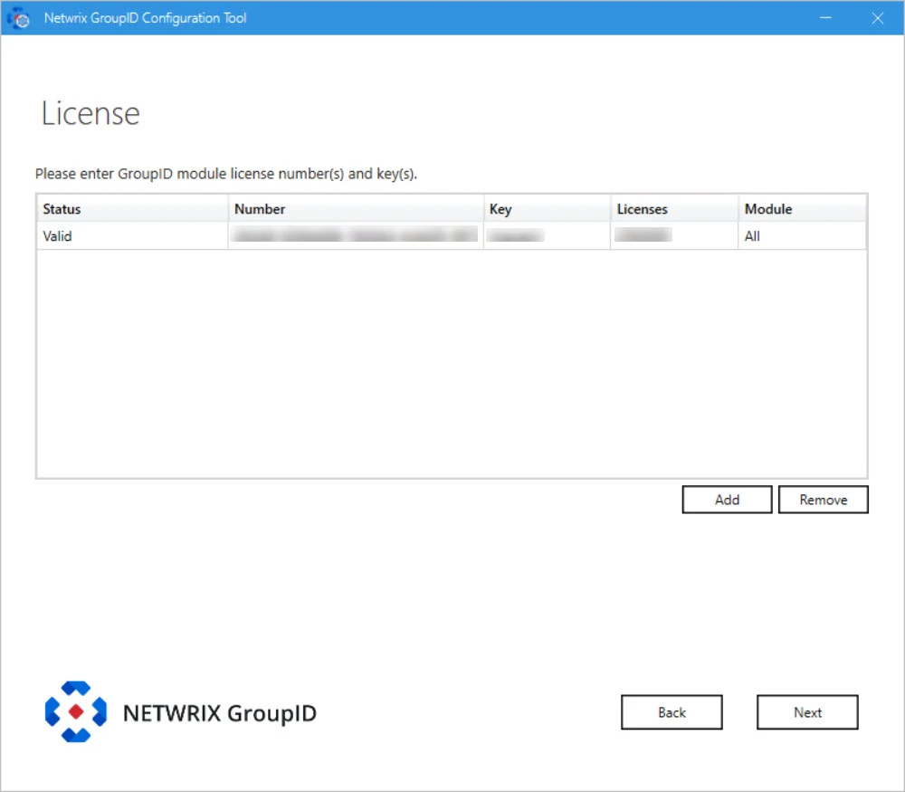The height and width of the screenshot is (792, 905).
Task: Add a new license entry
Action: [728, 500]
